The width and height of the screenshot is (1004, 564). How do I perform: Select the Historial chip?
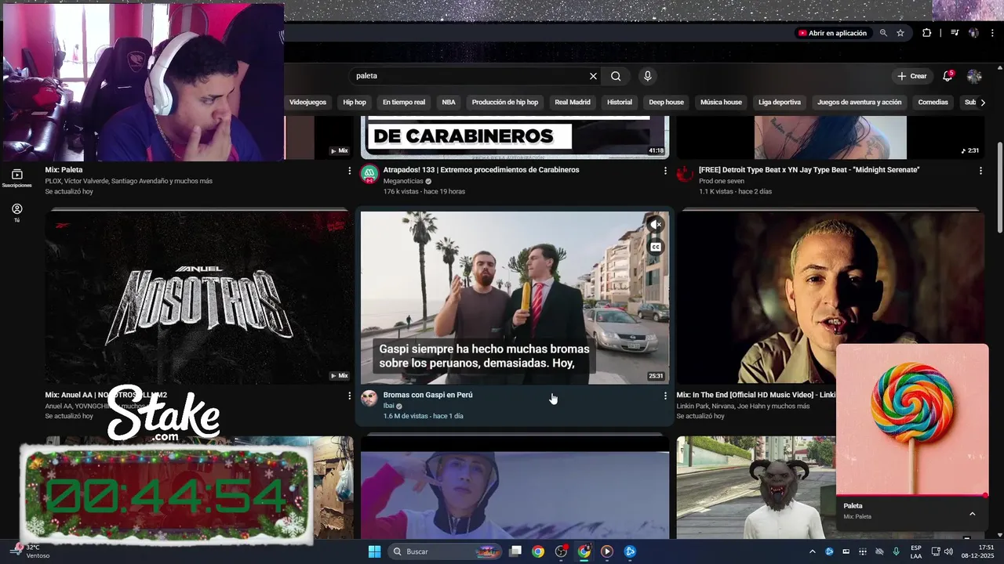[620, 102]
